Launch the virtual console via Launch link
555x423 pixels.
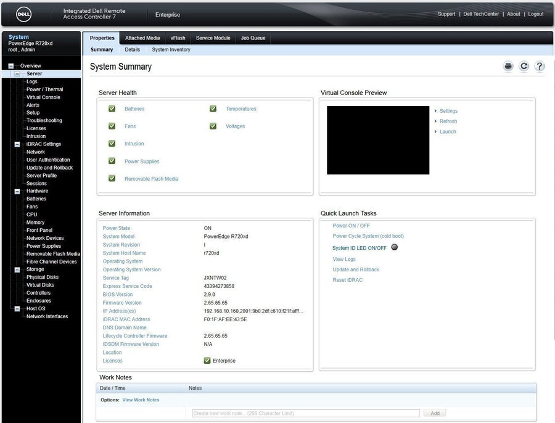[448, 131]
